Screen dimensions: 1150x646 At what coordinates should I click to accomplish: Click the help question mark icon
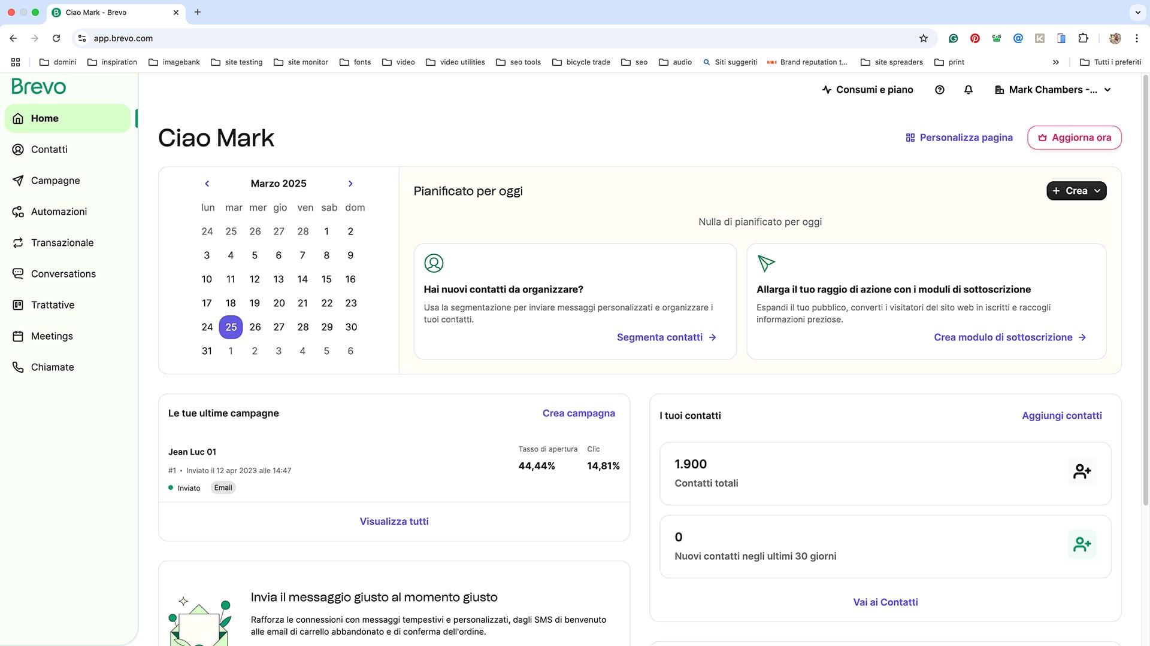(x=939, y=90)
